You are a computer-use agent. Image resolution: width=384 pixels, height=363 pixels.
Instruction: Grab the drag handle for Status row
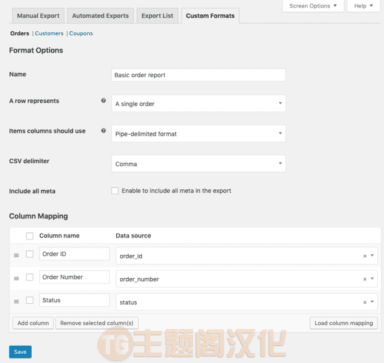16,302
